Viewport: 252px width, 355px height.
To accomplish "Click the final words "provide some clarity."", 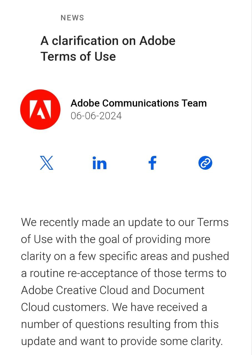I will 172,341.
